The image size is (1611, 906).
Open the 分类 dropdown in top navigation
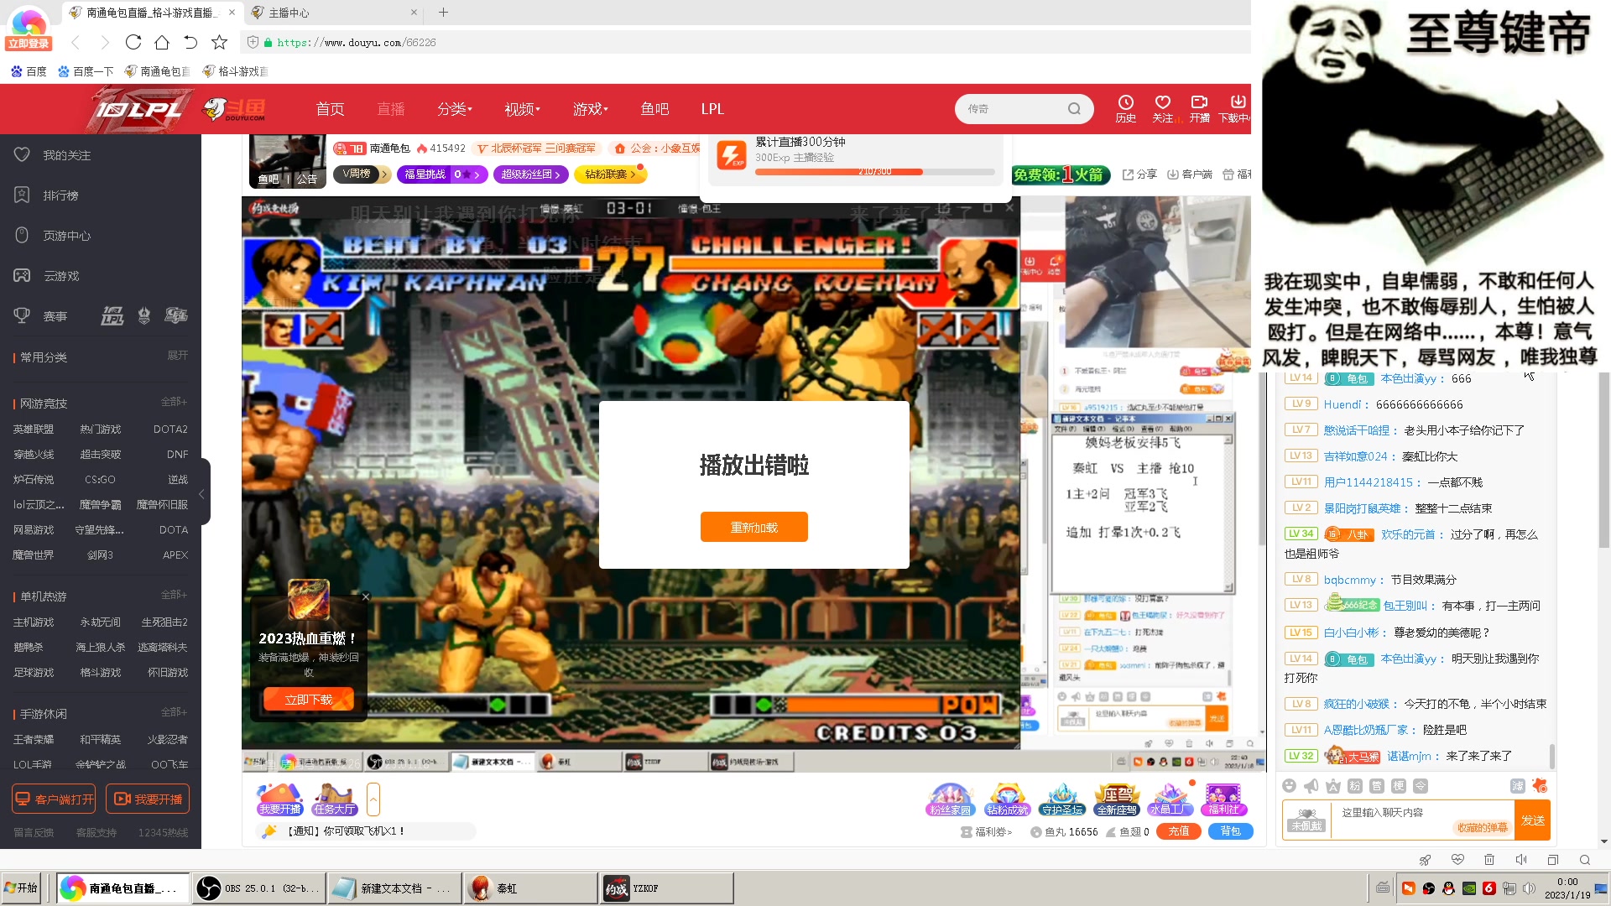[x=454, y=109]
